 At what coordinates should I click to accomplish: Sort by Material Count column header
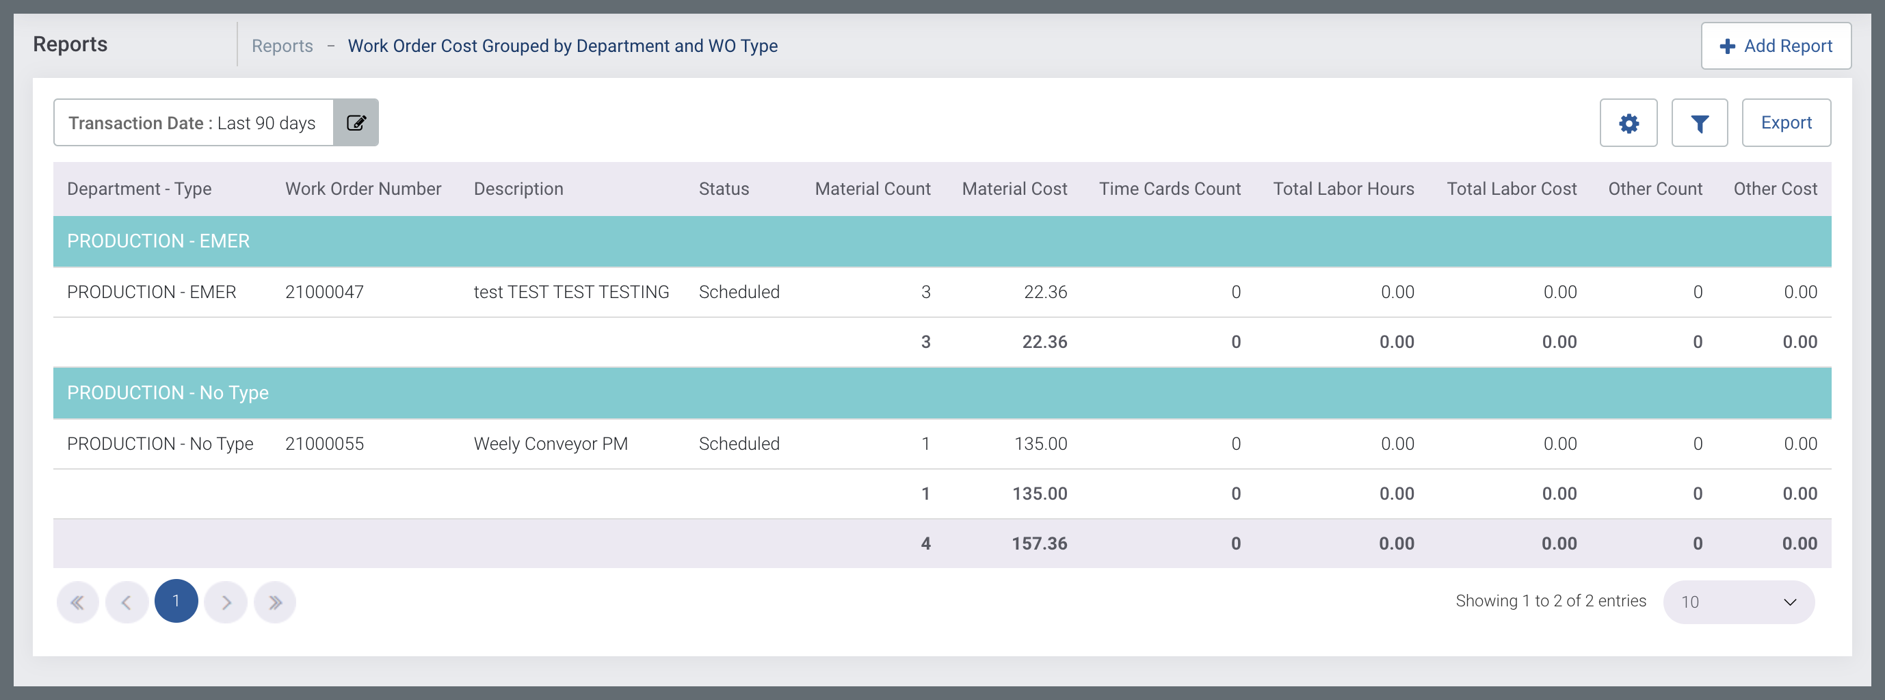pyautogui.click(x=872, y=189)
